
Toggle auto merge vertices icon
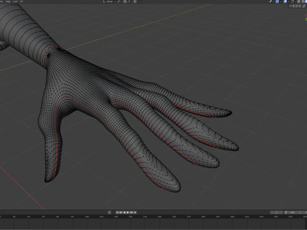tap(304, 6)
